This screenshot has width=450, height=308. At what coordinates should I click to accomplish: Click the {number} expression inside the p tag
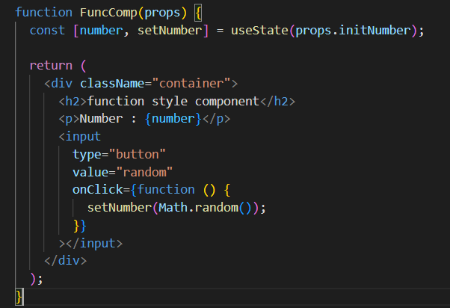coord(173,119)
